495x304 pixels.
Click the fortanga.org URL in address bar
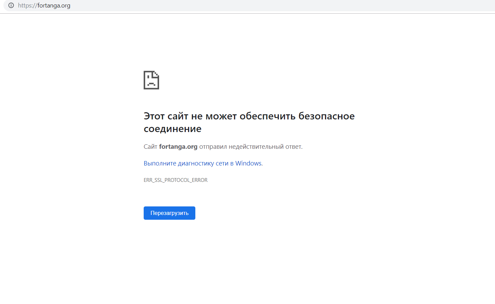click(x=54, y=5)
